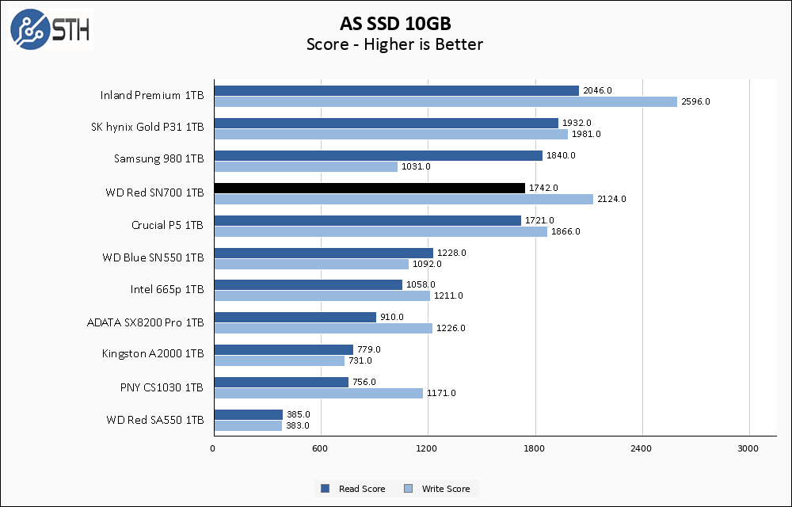Screen dimensions: 792x507
Task: Select the Samsung 980 1TB label
Action: point(159,158)
